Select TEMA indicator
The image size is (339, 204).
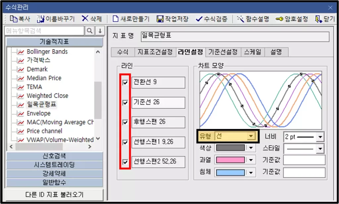click(34, 87)
